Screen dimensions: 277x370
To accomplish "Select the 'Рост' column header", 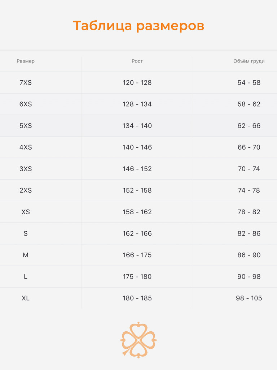I will tap(137, 61).
